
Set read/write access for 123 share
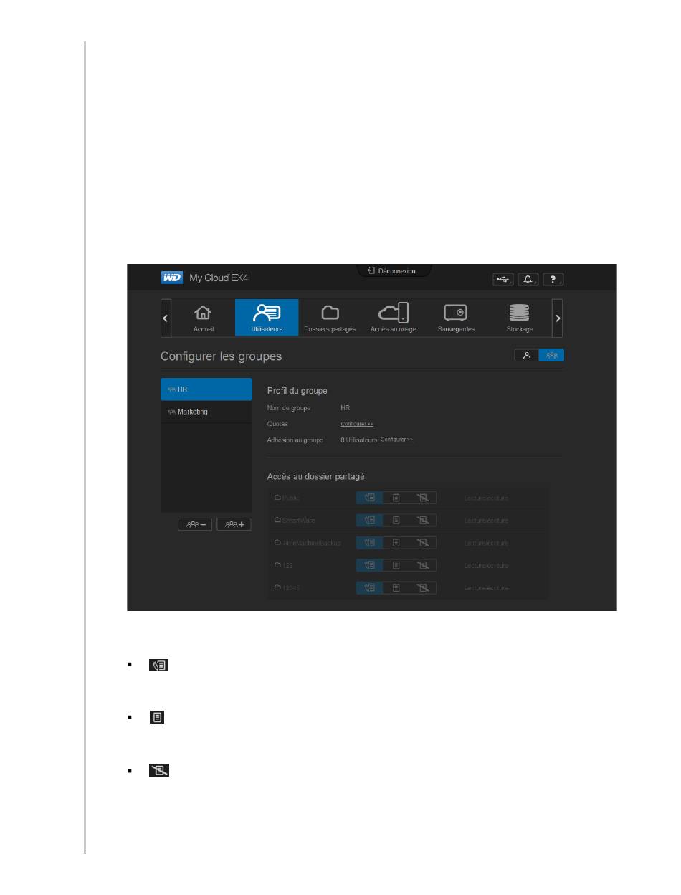click(x=370, y=565)
